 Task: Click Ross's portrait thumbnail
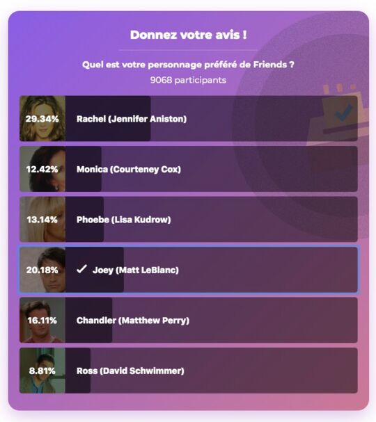[42, 371]
